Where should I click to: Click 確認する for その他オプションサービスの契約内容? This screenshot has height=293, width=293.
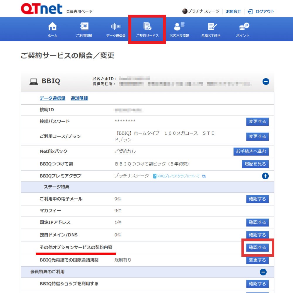pyautogui.click(x=257, y=248)
